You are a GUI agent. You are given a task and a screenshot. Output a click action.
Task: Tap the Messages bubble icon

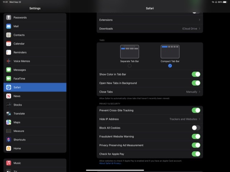[x=9, y=70]
